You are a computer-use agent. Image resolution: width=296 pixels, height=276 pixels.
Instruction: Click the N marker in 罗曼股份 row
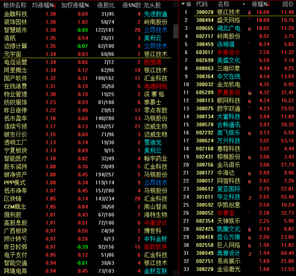[250, 93]
